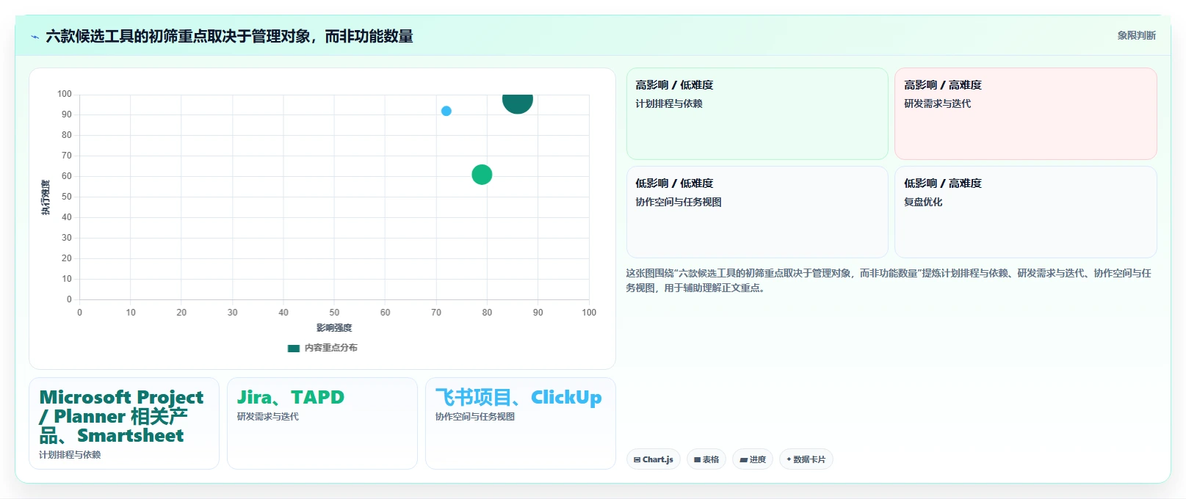Click the Jira、TAPD data card

[322, 423]
